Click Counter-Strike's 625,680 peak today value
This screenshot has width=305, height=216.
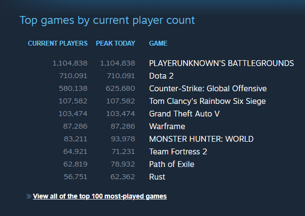point(120,88)
